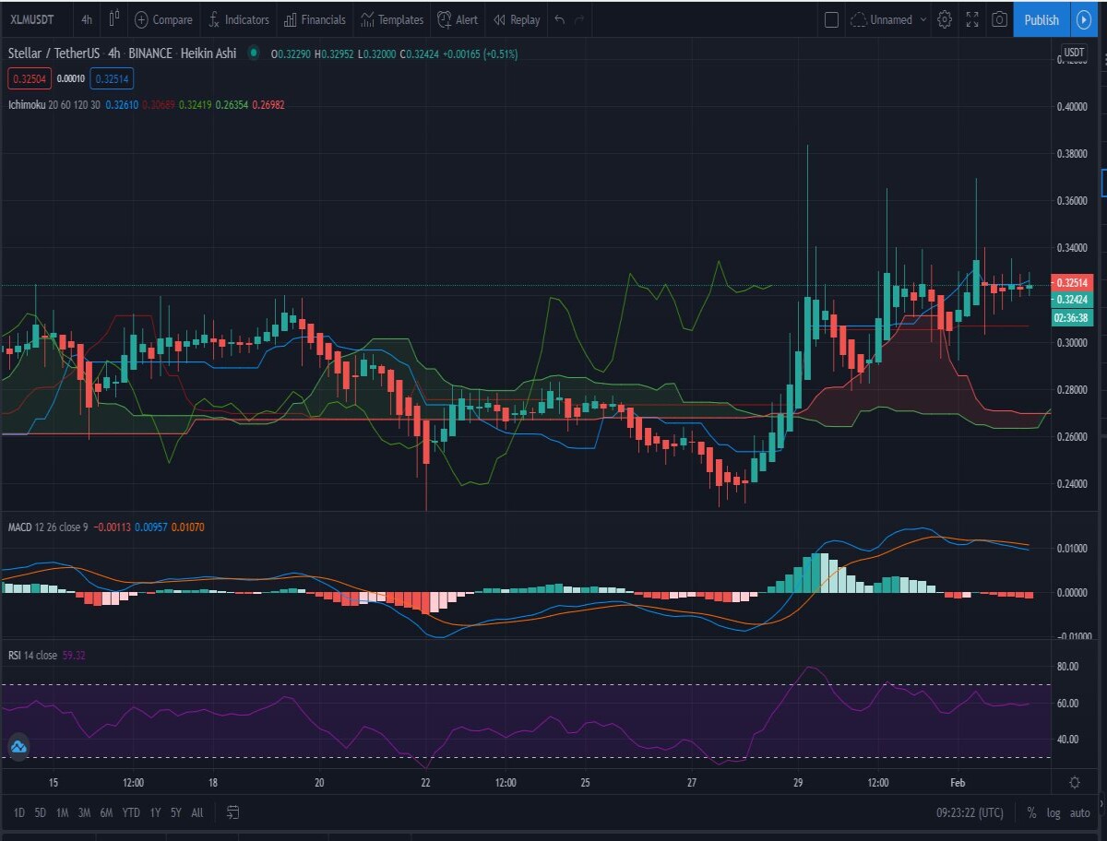The height and width of the screenshot is (841, 1107).
Task: Click the RSI value 59.32
Action: (74, 655)
